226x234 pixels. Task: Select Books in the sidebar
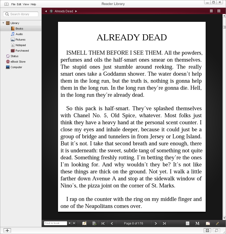tap(21, 29)
